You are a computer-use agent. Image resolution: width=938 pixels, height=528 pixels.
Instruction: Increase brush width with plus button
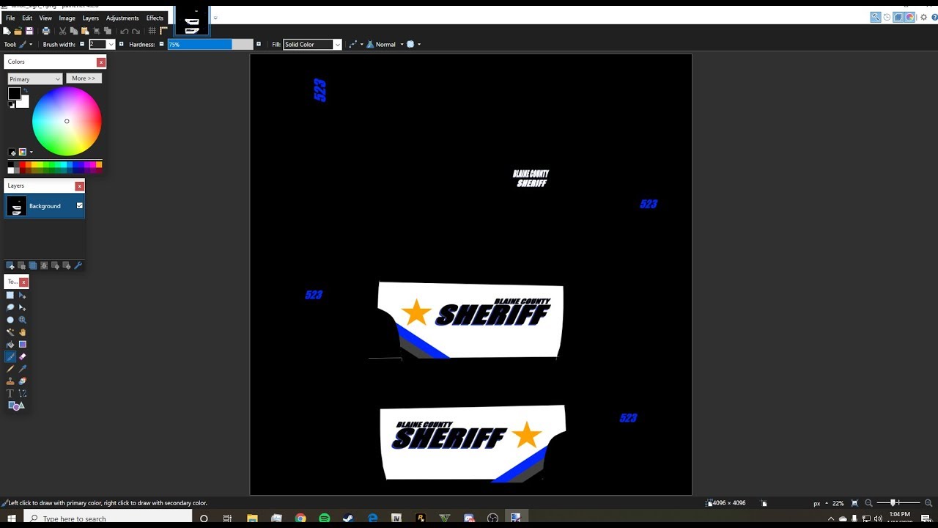(x=121, y=45)
